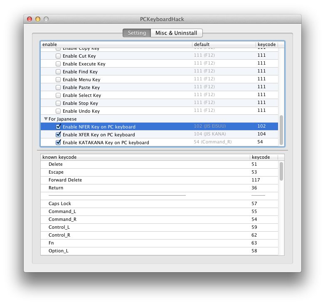This screenshot has height=305, width=325.
Task: Click the default column header
Action: (224, 44)
